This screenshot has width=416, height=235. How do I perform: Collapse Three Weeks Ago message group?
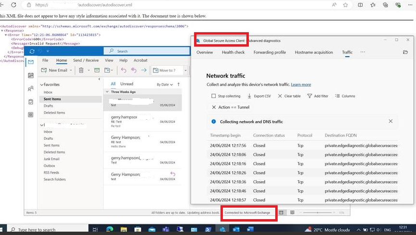(107, 92)
